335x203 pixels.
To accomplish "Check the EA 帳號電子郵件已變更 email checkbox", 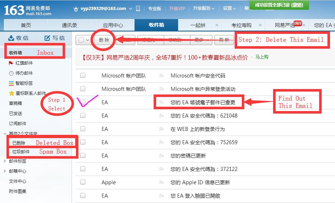I will pos(83,102).
